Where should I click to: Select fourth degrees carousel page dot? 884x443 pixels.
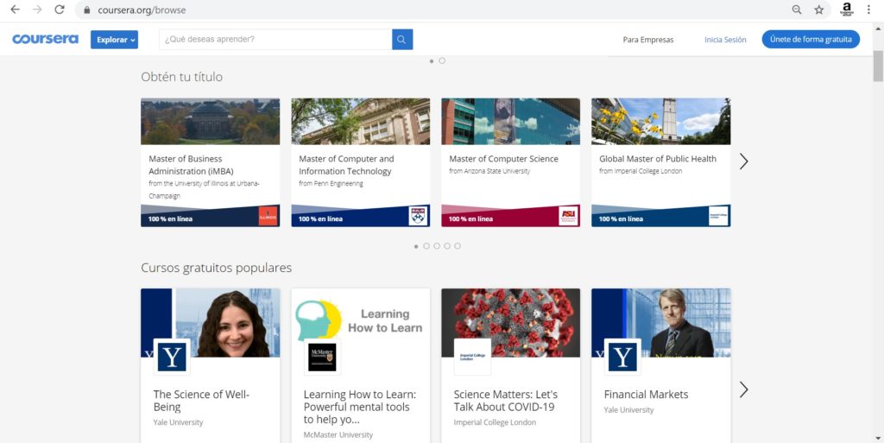447,246
